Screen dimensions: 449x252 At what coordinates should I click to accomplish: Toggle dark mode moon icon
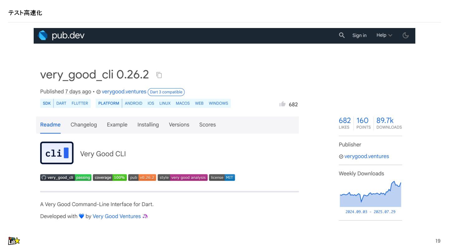(x=406, y=35)
